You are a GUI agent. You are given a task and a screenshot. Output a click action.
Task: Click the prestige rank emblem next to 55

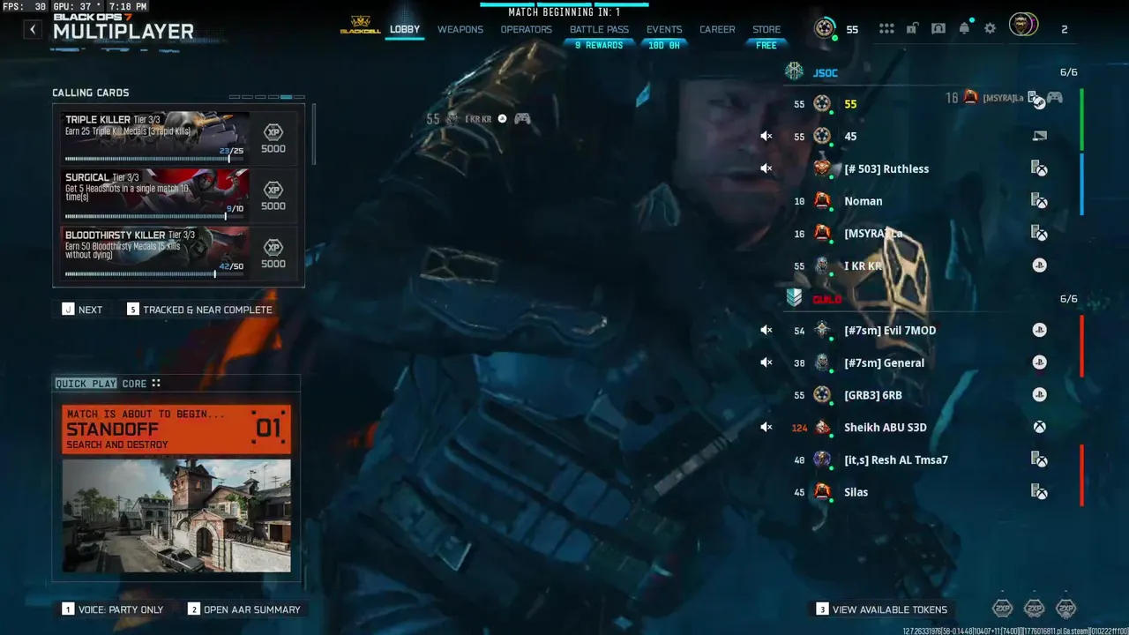825,28
